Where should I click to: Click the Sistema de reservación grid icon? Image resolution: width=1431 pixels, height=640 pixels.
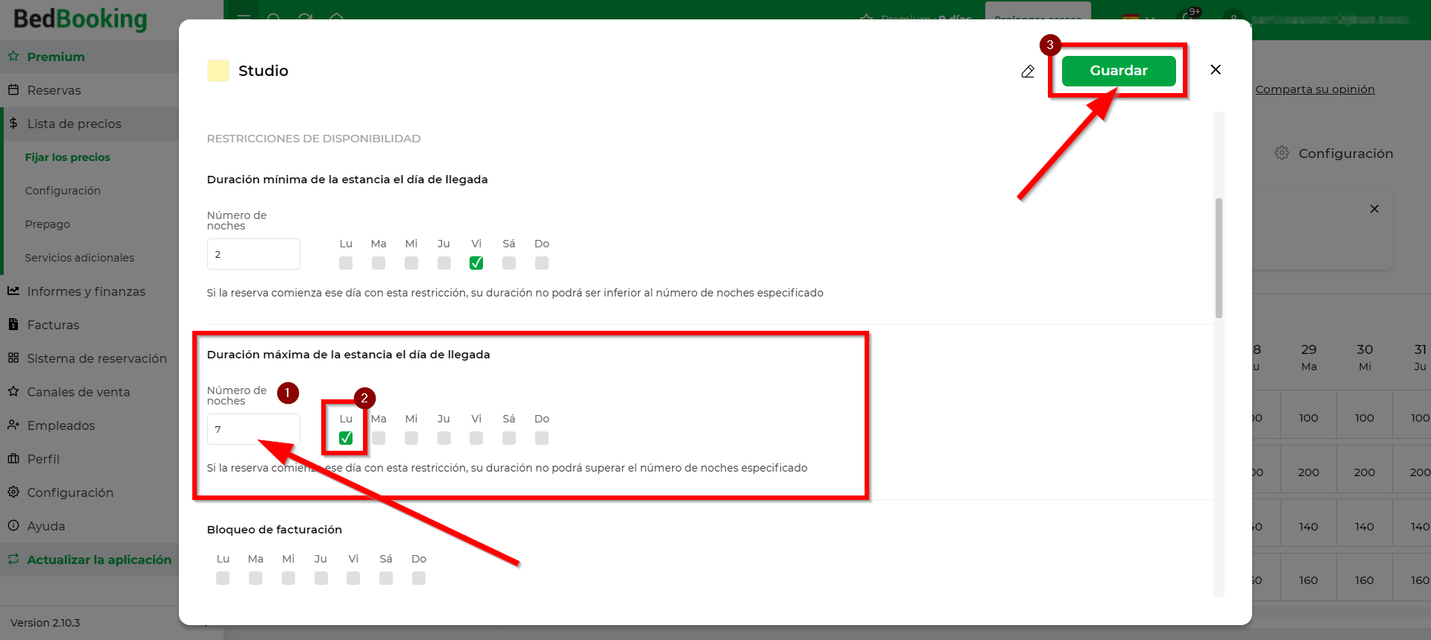tap(13, 358)
